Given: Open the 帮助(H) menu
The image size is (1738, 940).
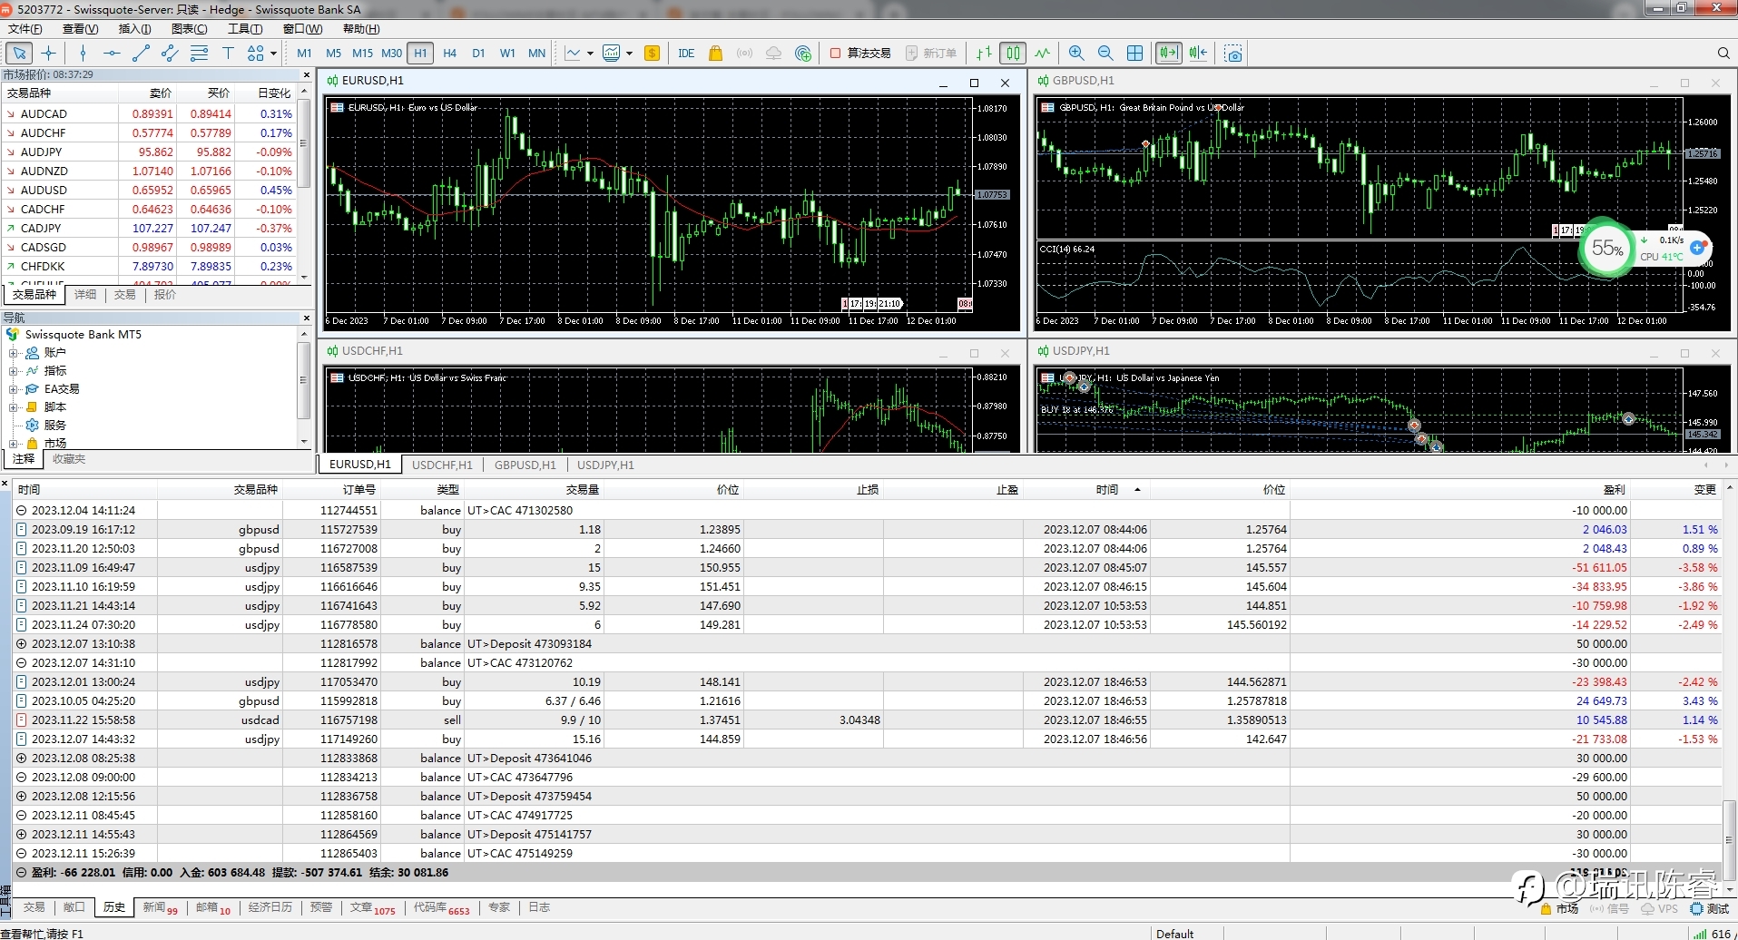Looking at the screenshot, I should [x=361, y=29].
